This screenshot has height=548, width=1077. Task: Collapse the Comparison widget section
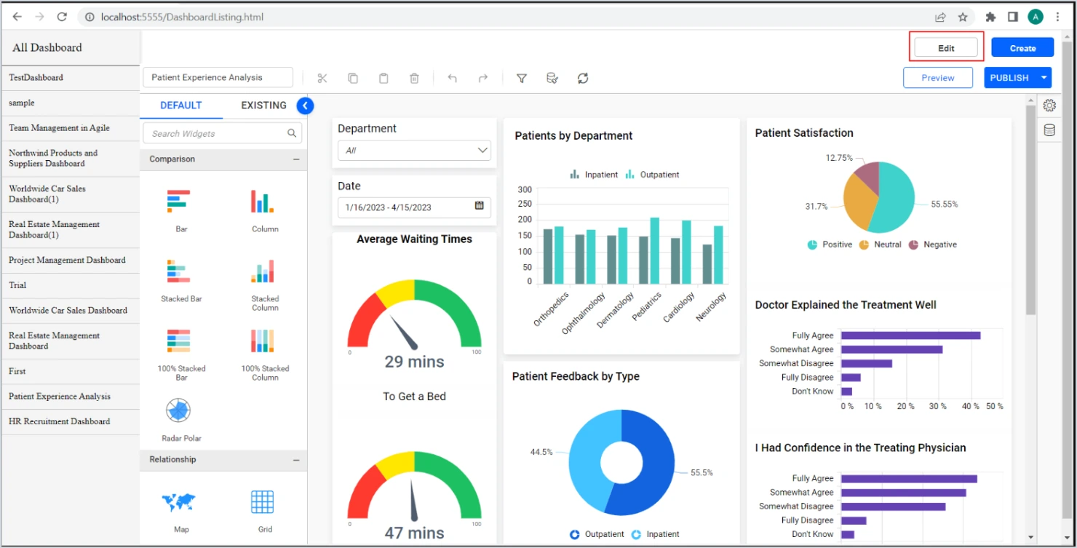click(296, 159)
